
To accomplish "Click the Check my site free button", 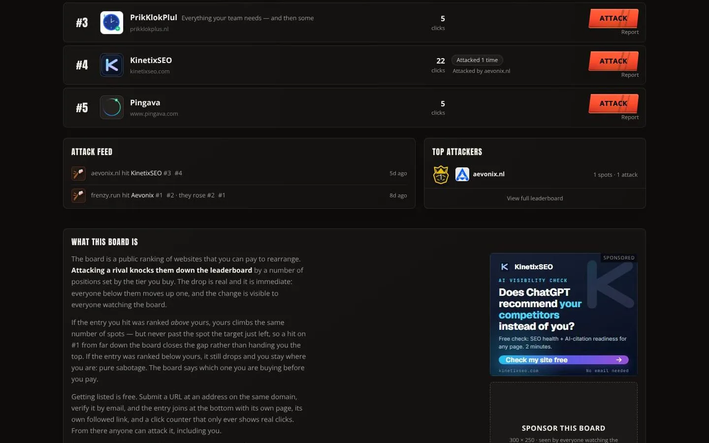I will (x=564, y=360).
